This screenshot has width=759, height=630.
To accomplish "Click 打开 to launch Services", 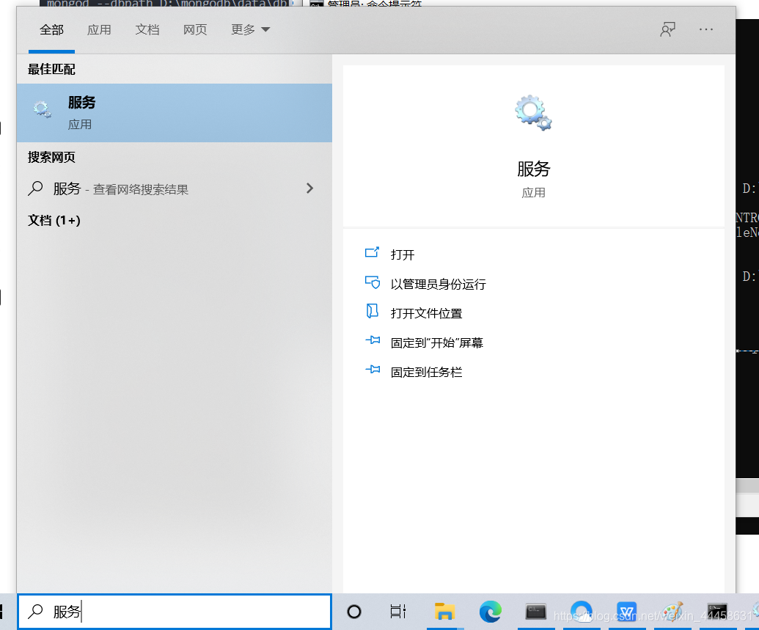I will [x=403, y=254].
